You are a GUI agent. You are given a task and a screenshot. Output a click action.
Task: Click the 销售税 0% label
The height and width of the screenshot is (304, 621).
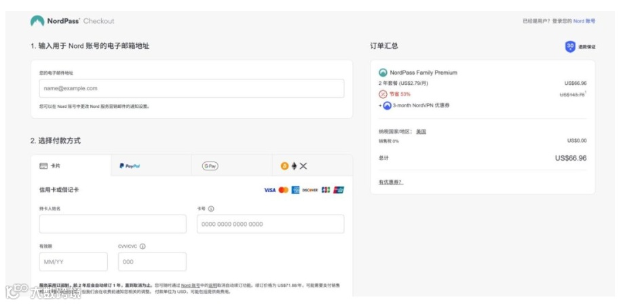(388, 141)
